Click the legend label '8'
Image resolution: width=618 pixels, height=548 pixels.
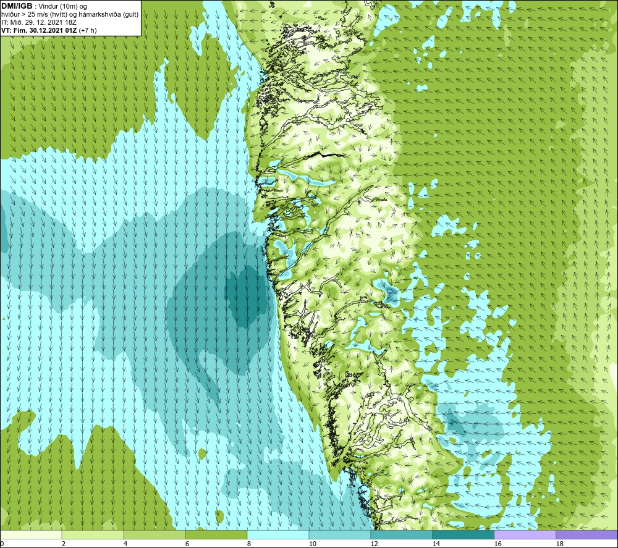coord(249,544)
